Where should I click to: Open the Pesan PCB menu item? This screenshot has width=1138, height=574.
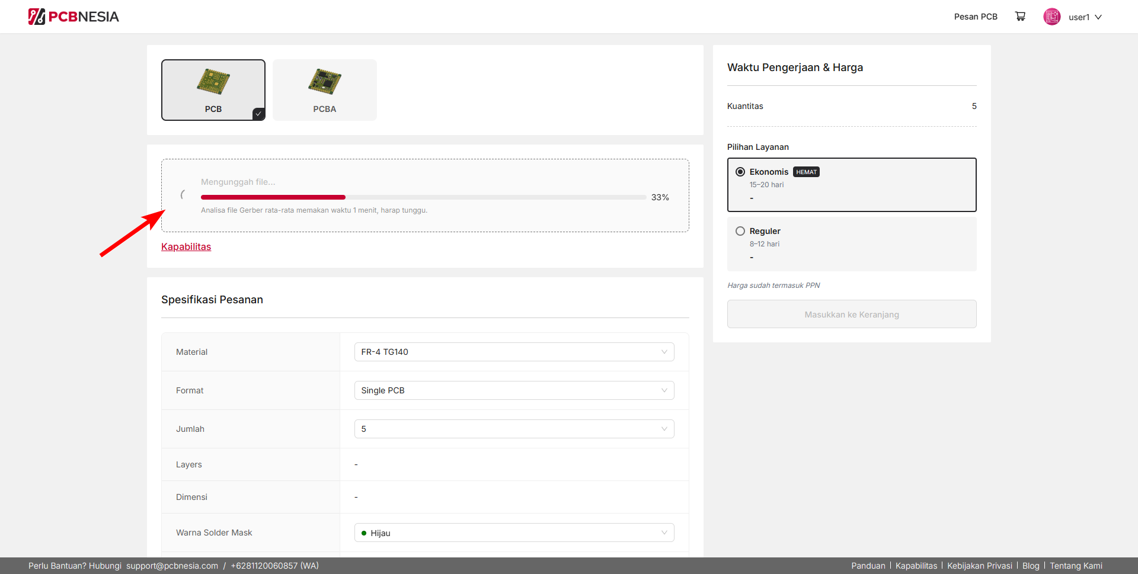point(976,17)
